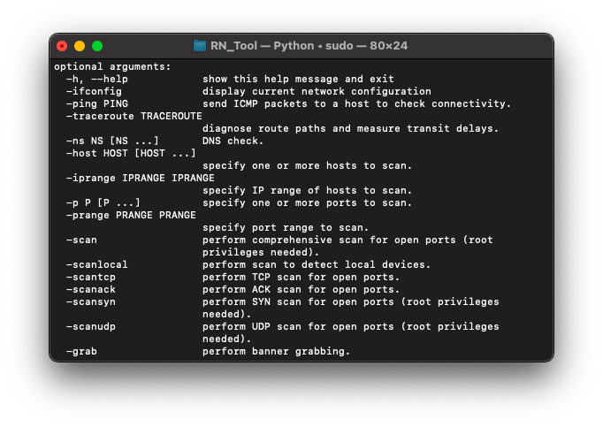Close the terminal window with red button
Viewport: 603px width, 427px height.
point(62,46)
